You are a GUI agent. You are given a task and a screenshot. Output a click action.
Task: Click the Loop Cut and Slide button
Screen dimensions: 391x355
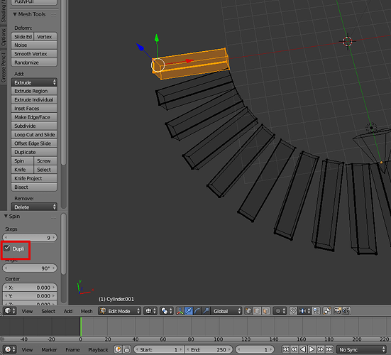[34, 135]
